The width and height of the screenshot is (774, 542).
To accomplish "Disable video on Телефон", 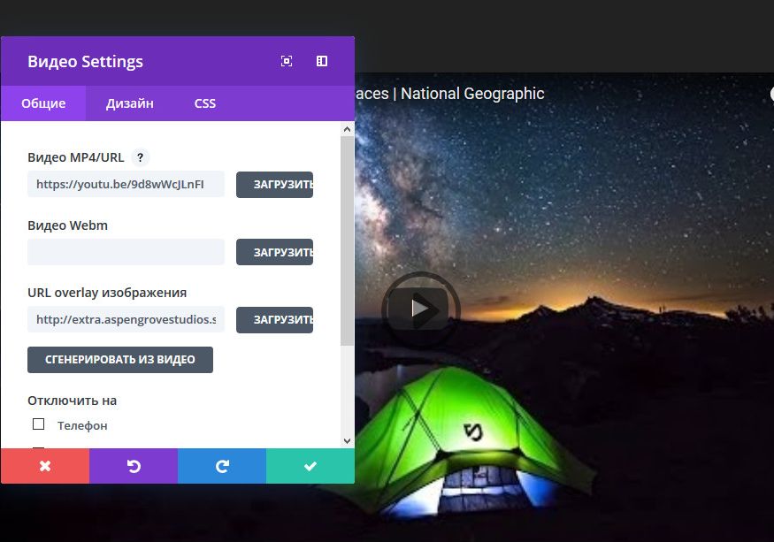I will pyautogui.click(x=39, y=424).
